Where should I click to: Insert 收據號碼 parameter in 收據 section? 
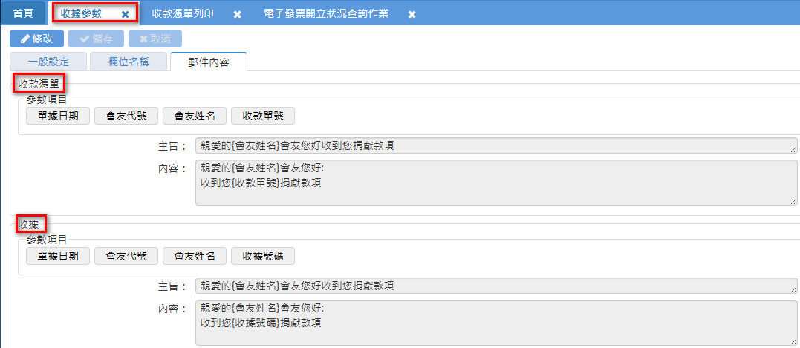coord(263,256)
